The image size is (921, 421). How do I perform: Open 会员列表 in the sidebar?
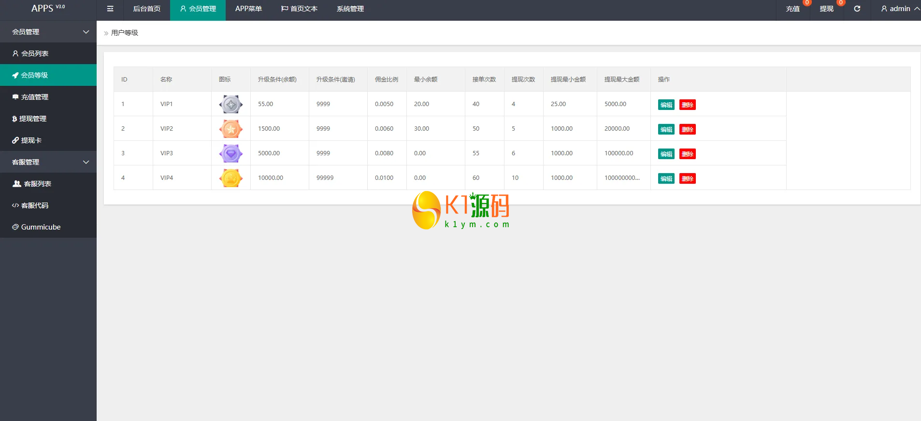tap(35, 54)
